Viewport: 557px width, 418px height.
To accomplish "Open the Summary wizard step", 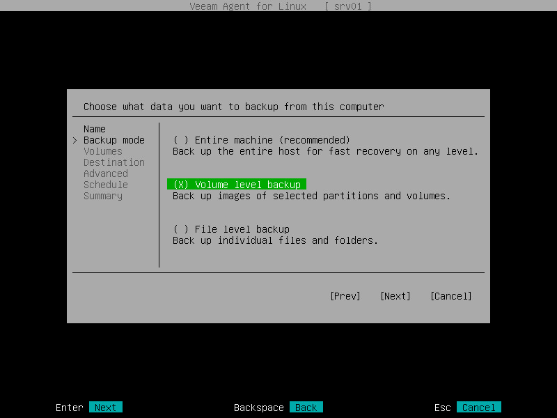I will click(x=103, y=196).
